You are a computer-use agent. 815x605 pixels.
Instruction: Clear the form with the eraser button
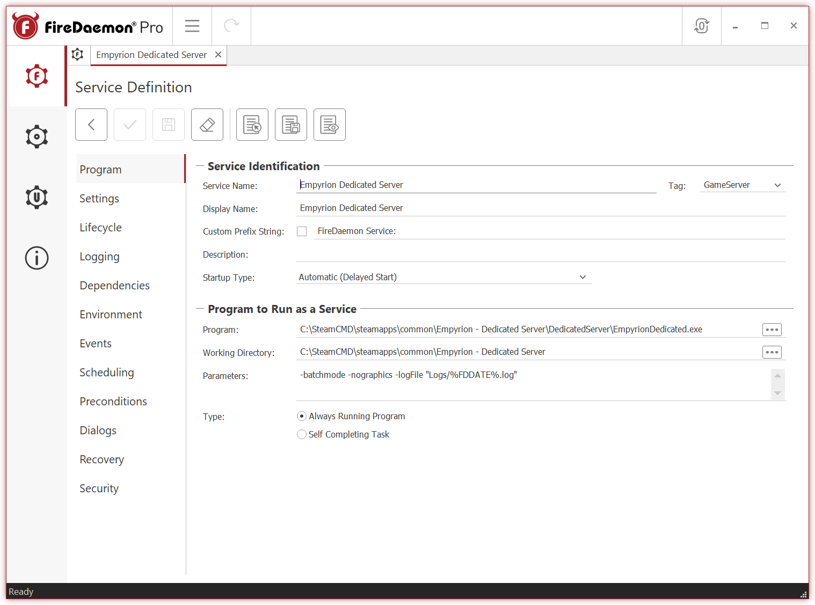(207, 125)
